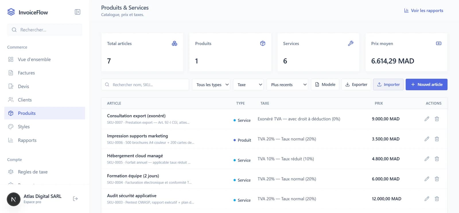Click the Prix moyen banknote icon
459x213 pixels.
tap(439, 43)
